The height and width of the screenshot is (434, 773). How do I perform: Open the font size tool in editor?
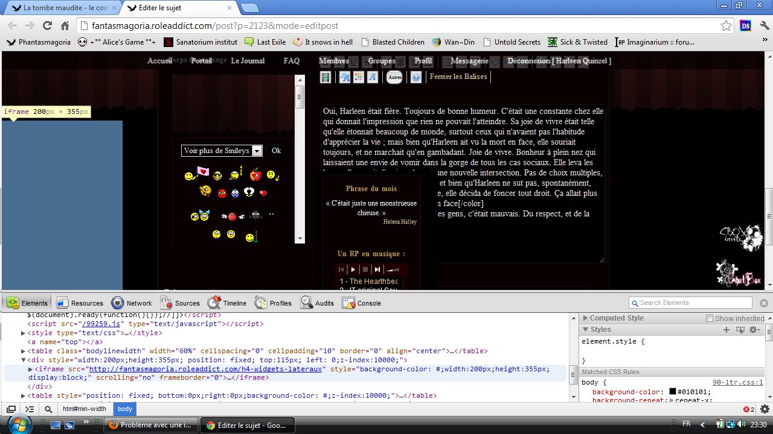click(345, 77)
